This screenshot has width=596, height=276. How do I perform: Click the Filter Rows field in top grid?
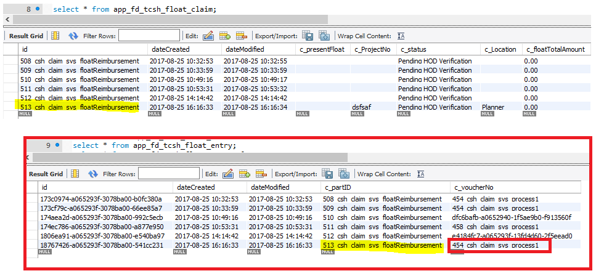pos(149,36)
